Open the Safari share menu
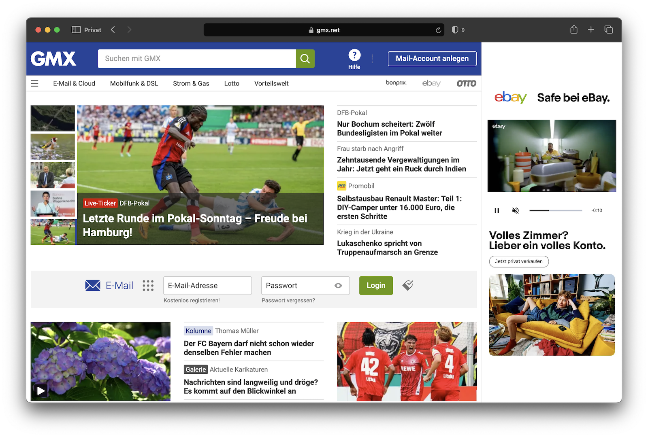The image size is (648, 437). coord(573,30)
